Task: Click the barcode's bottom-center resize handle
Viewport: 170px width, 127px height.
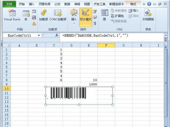Action: pyautogui.click(x=79, y=105)
